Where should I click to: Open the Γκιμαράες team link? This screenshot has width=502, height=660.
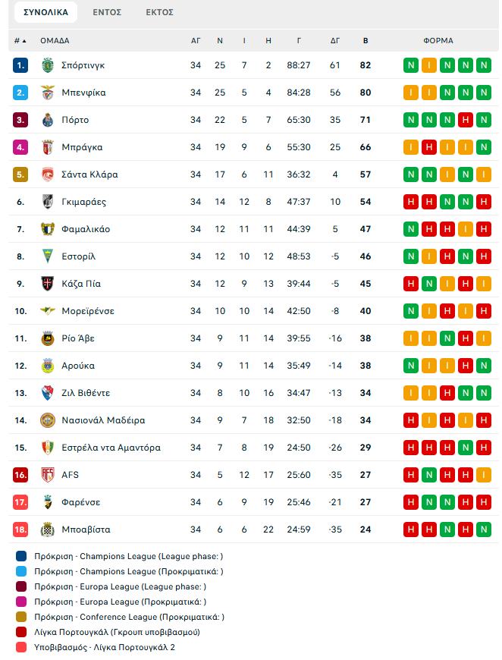pos(83,202)
